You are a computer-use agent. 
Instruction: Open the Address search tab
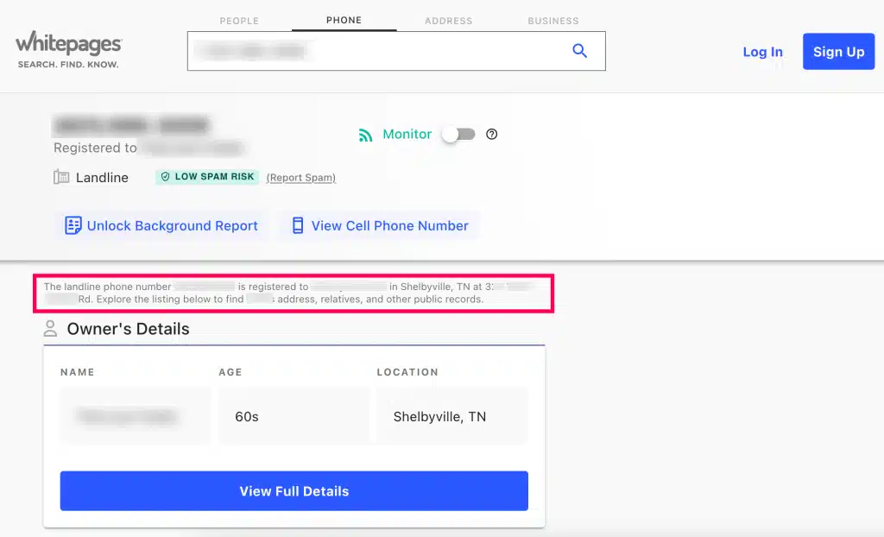(449, 21)
